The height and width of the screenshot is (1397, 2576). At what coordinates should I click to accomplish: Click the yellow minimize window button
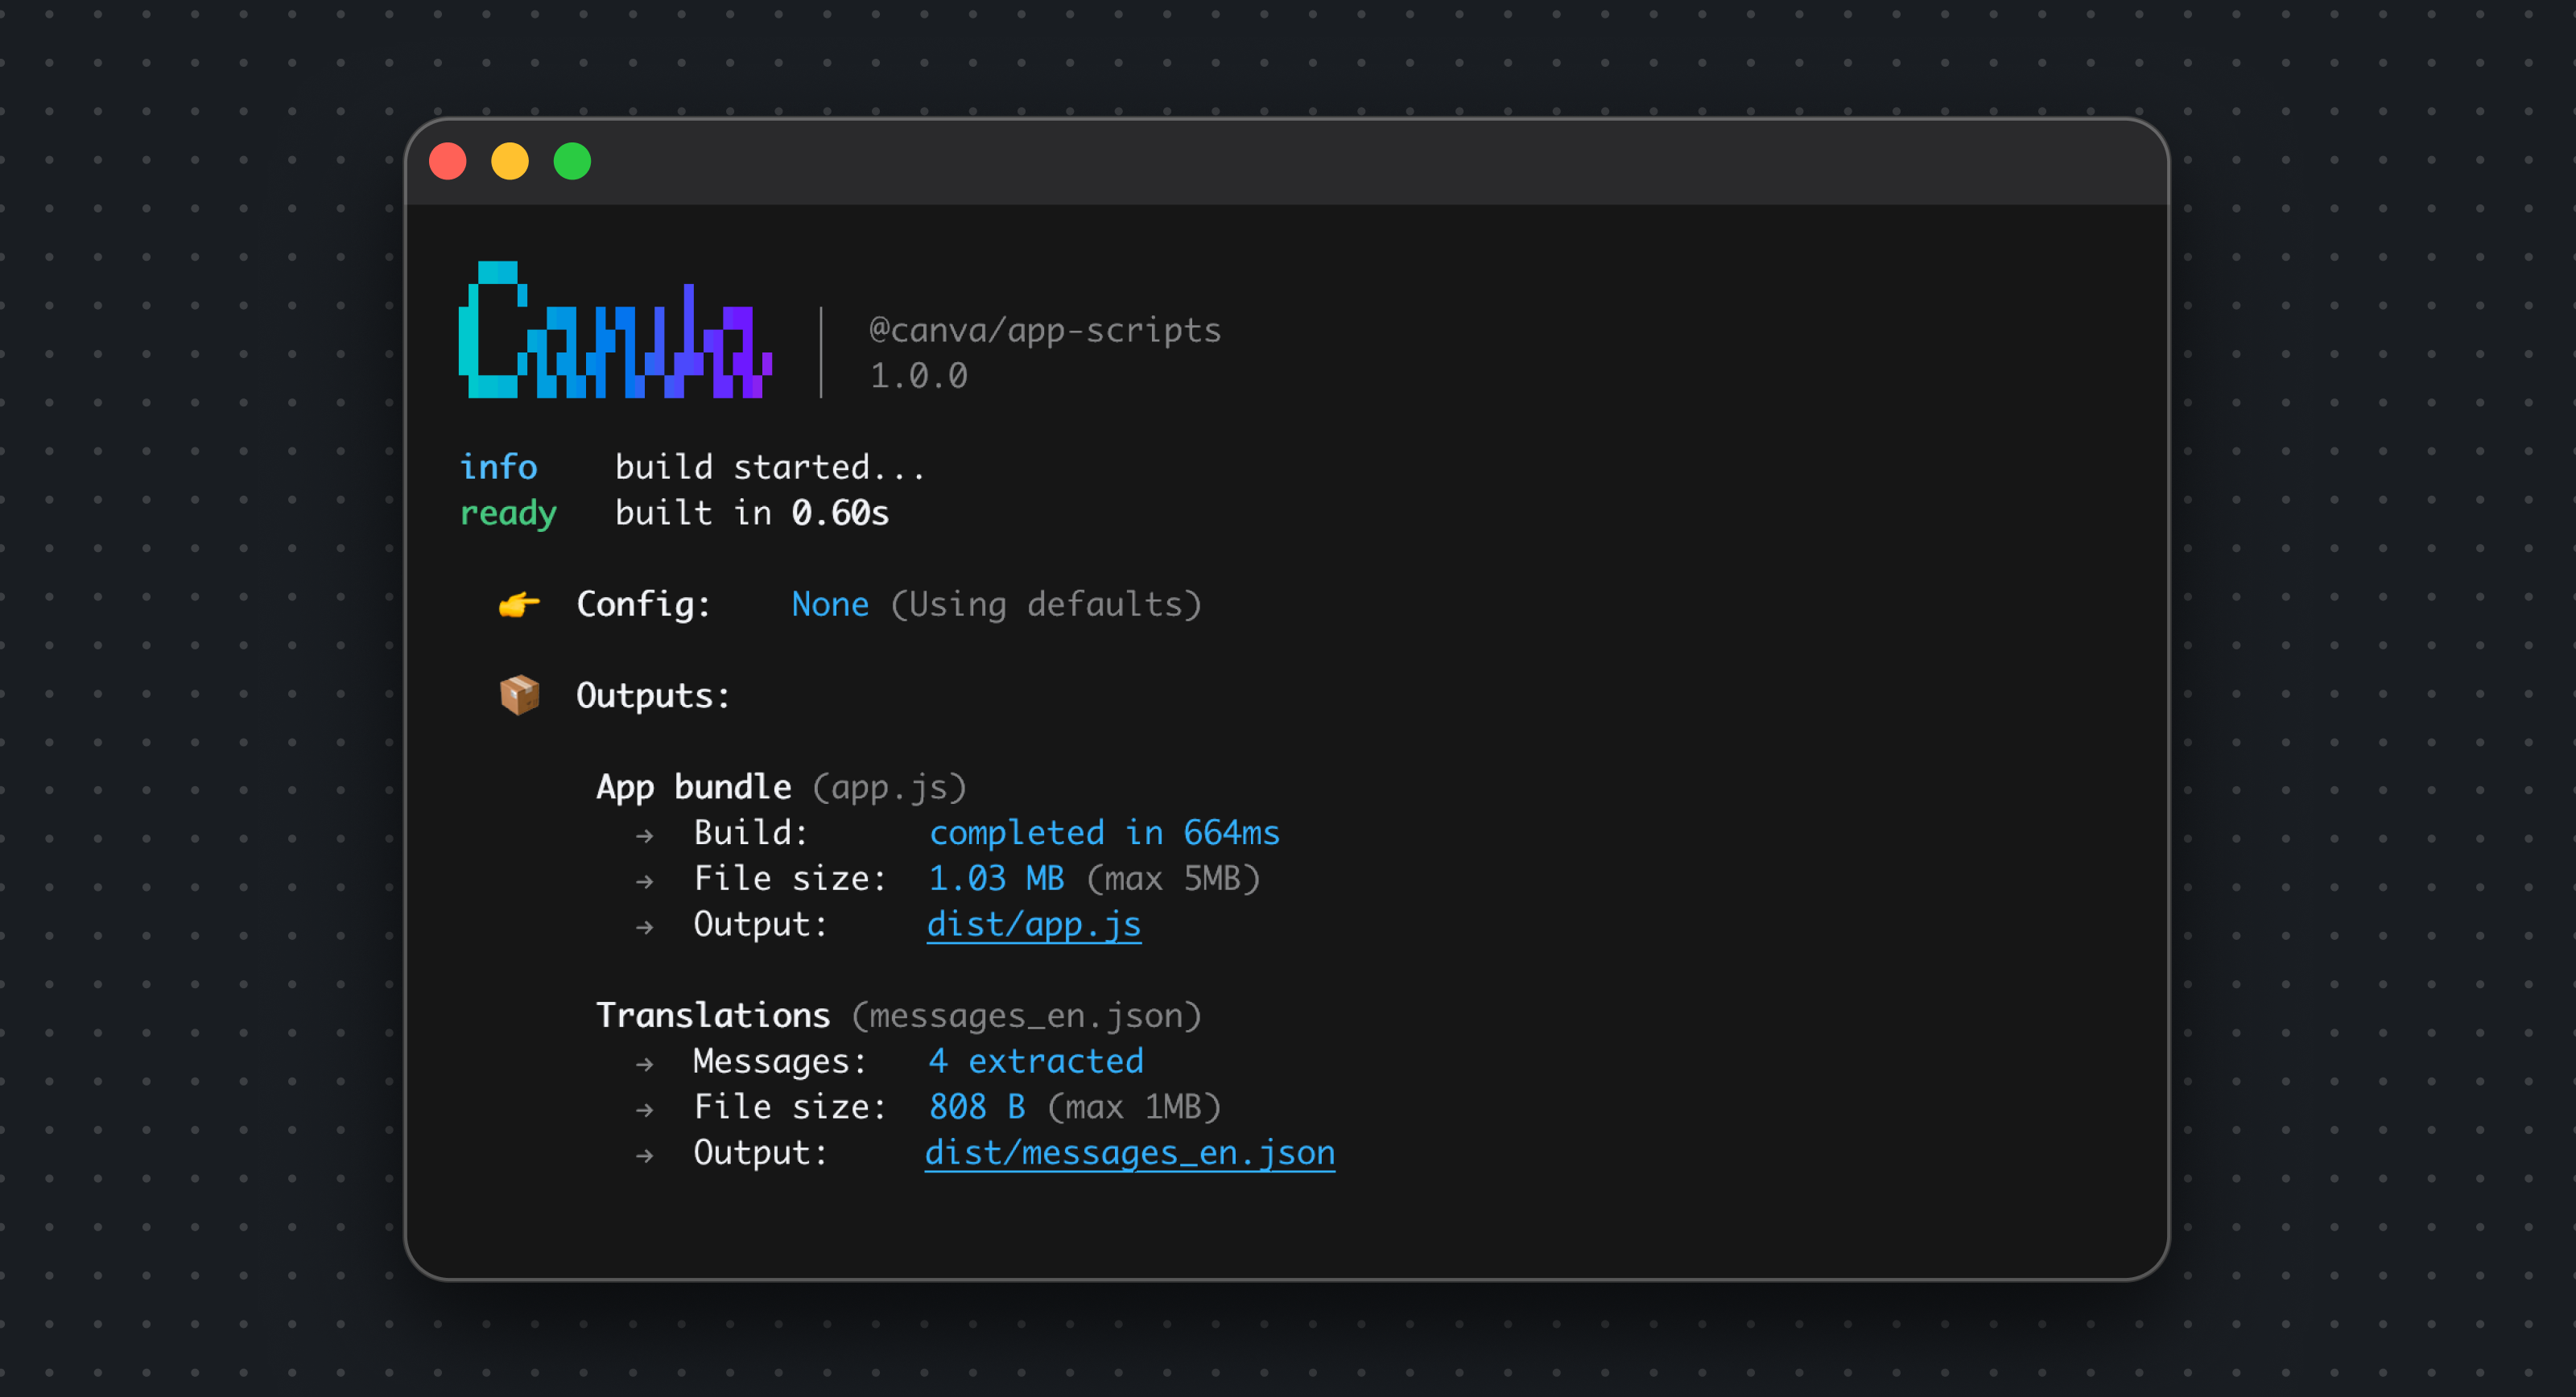[x=510, y=161]
